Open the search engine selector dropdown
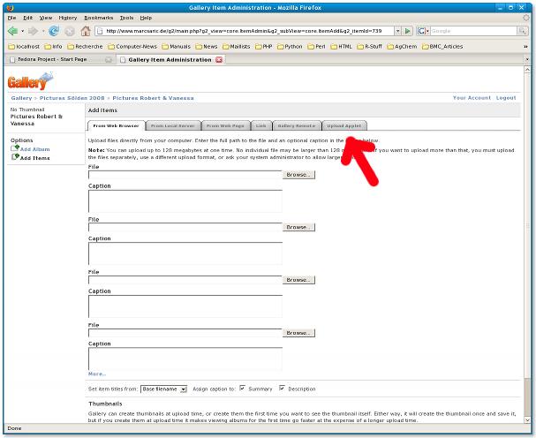The width and height of the screenshot is (536, 438). tap(423, 31)
